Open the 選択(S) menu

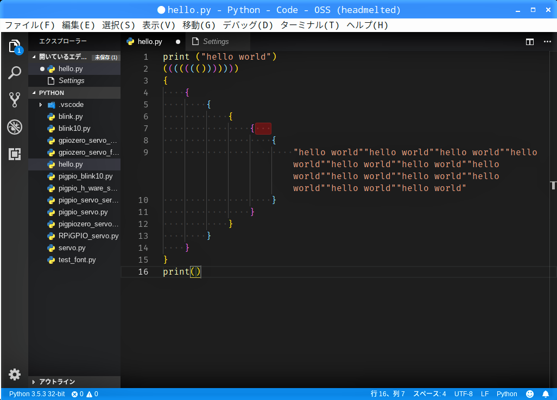(118, 25)
